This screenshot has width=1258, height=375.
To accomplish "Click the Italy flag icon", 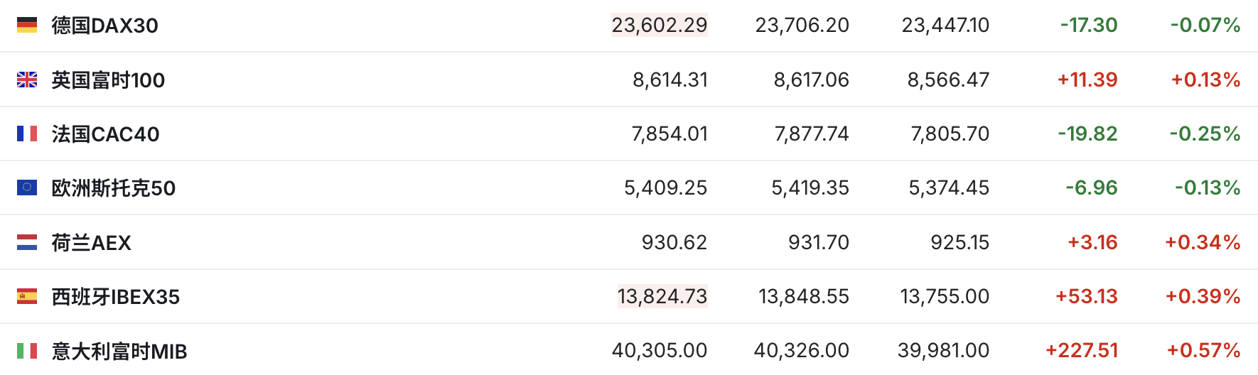I will click(x=27, y=350).
